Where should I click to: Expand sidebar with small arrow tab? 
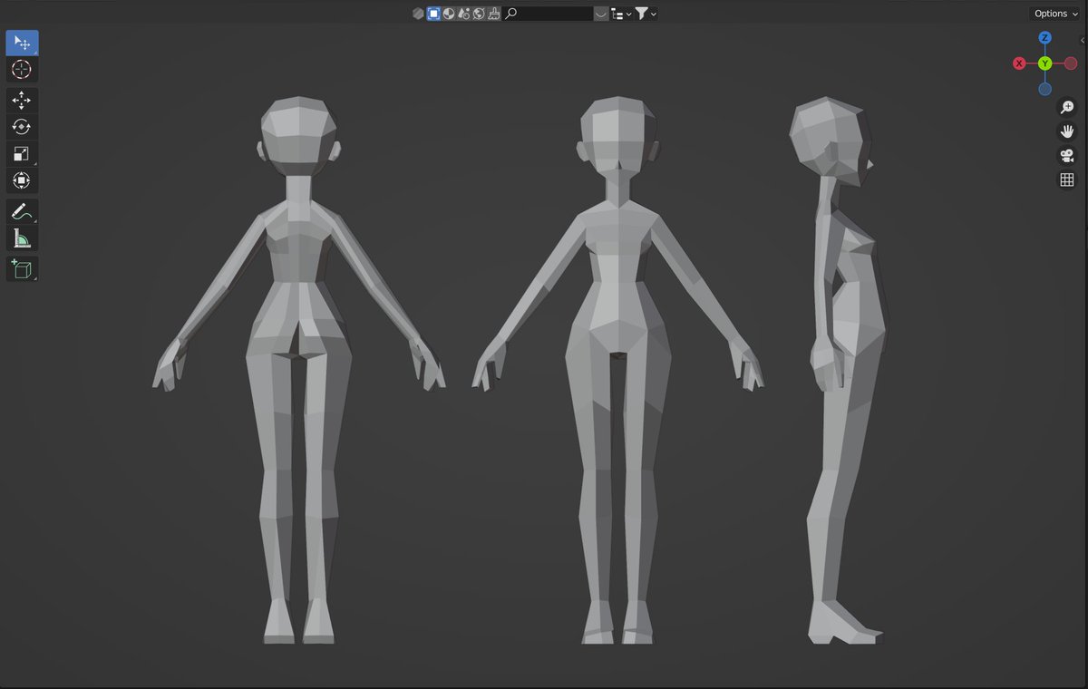pos(1083,41)
